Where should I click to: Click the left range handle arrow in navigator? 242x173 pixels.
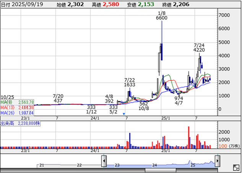tap(104, 161)
